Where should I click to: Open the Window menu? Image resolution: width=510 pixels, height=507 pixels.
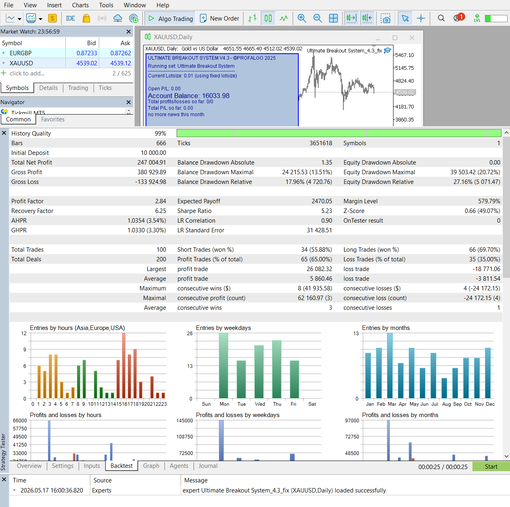[x=135, y=5]
